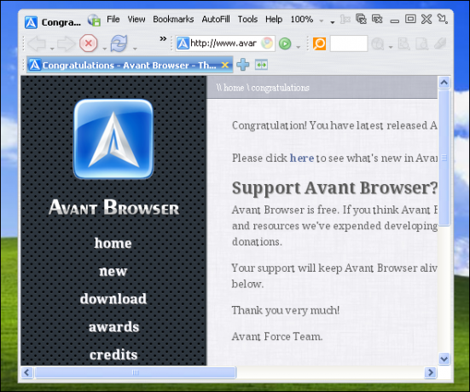Click the vertical scrollbar up arrow
The image size is (470, 392).
444,83
